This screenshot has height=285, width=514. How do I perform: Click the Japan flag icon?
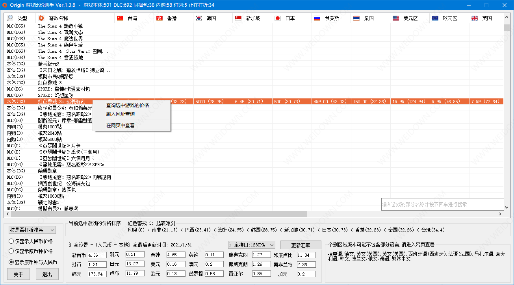[278, 18]
